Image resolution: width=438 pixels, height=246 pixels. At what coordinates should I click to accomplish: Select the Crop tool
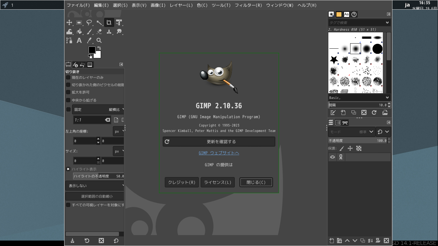[x=109, y=22]
